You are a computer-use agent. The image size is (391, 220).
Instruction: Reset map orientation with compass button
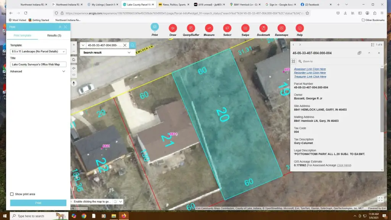click(x=74, y=83)
